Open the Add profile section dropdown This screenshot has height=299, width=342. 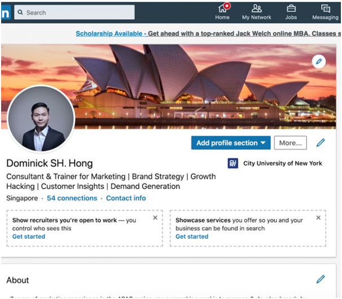tap(231, 143)
